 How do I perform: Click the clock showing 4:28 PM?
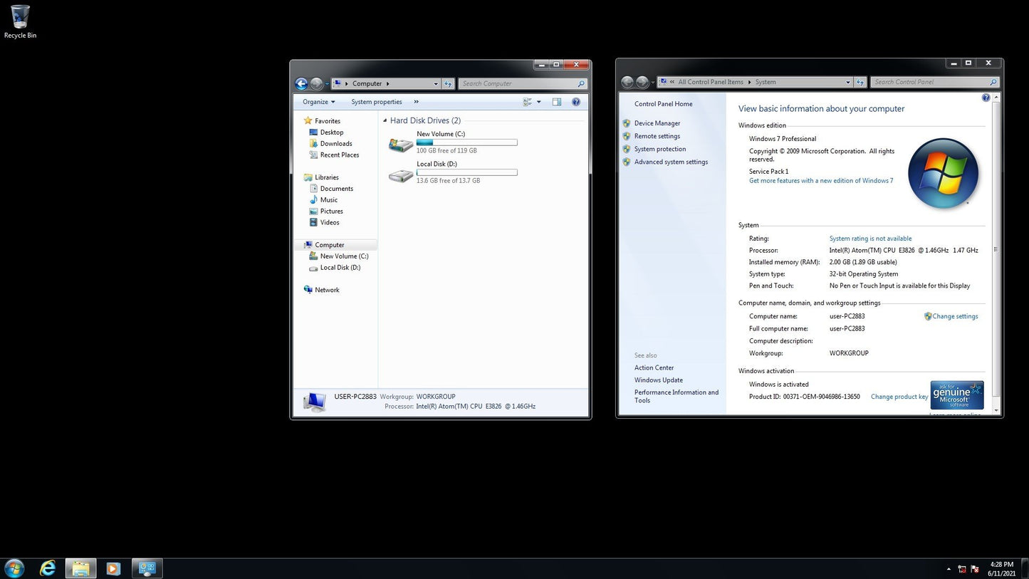point(1001,564)
